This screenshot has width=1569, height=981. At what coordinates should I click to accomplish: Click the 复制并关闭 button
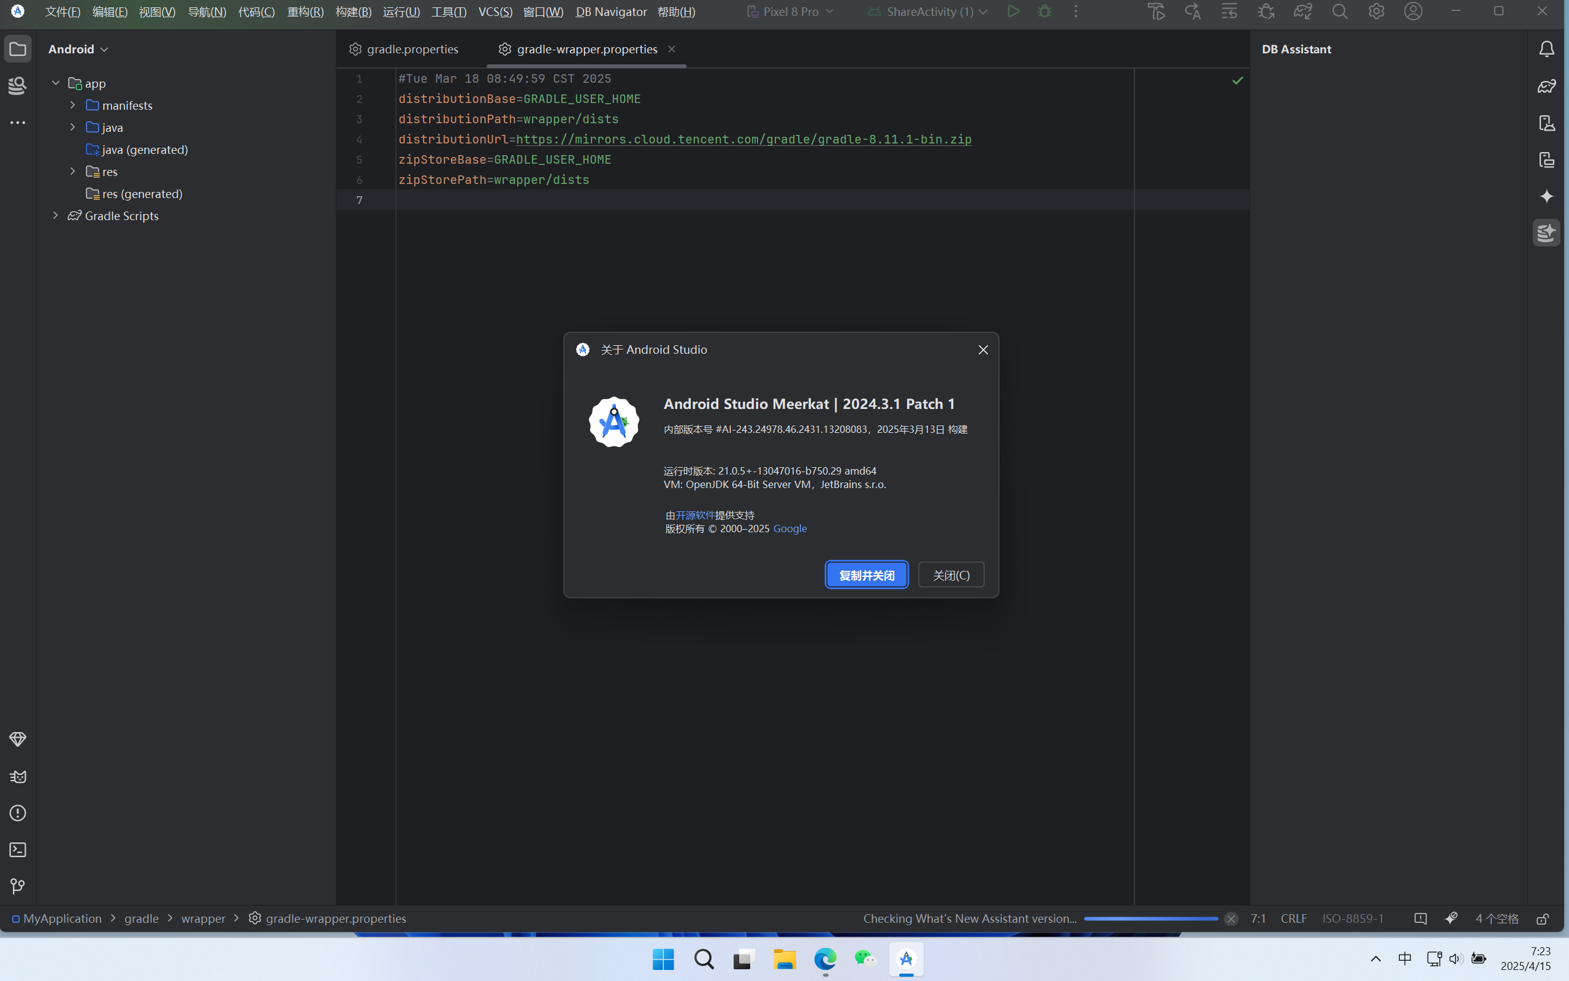tap(866, 575)
